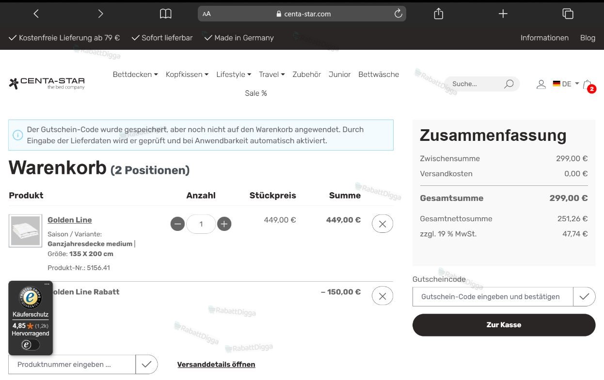Viewport: 604px width, 380px height.
Task: Toggle the Trusted Shops badge switch
Action: [x=30, y=345]
